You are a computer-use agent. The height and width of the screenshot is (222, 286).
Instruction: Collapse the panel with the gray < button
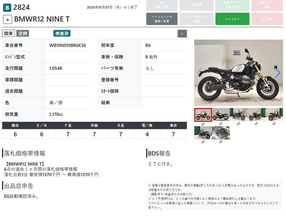coord(182,34)
